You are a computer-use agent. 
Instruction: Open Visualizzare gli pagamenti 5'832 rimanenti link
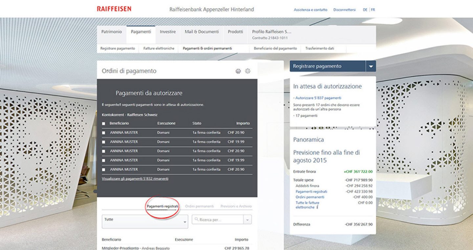(135, 179)
